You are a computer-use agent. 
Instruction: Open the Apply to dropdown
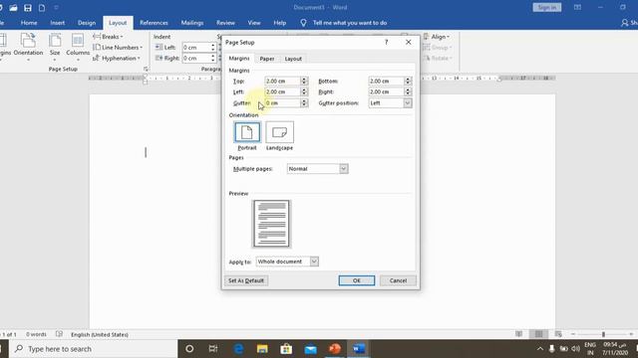[x=314, y=262]
